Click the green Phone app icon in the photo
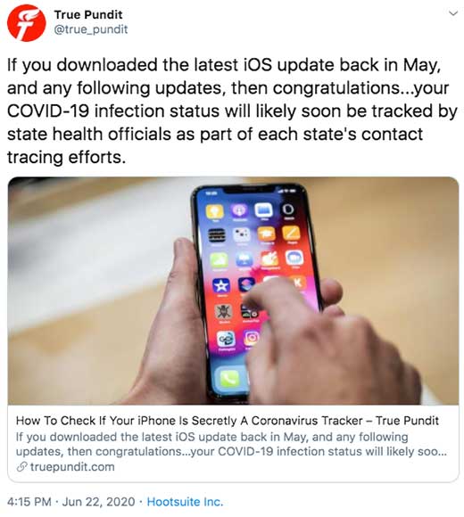464x517 pixels. [229, 378]
